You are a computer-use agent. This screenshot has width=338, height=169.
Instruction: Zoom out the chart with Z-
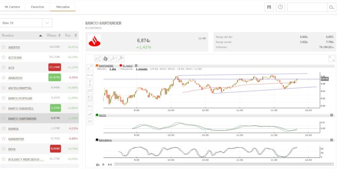tap(104, 164)
